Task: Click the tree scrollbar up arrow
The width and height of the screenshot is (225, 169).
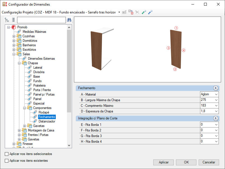Action: pyautogui.click(x=69, y=27)
